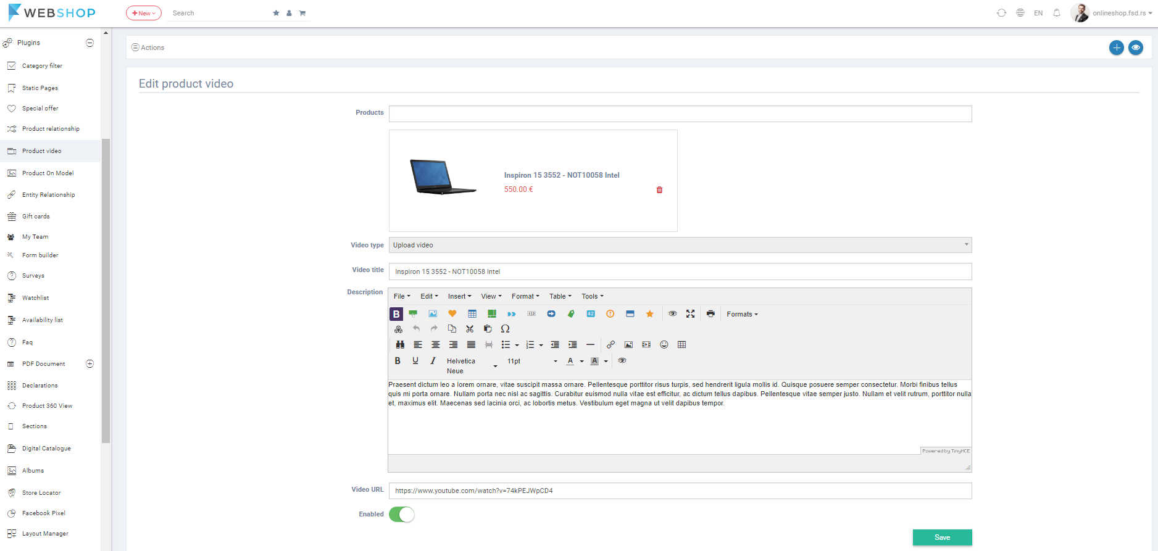1158x551 pixels.
Task: Open find and replace with binoculars icon
Action: click(400, 345)
